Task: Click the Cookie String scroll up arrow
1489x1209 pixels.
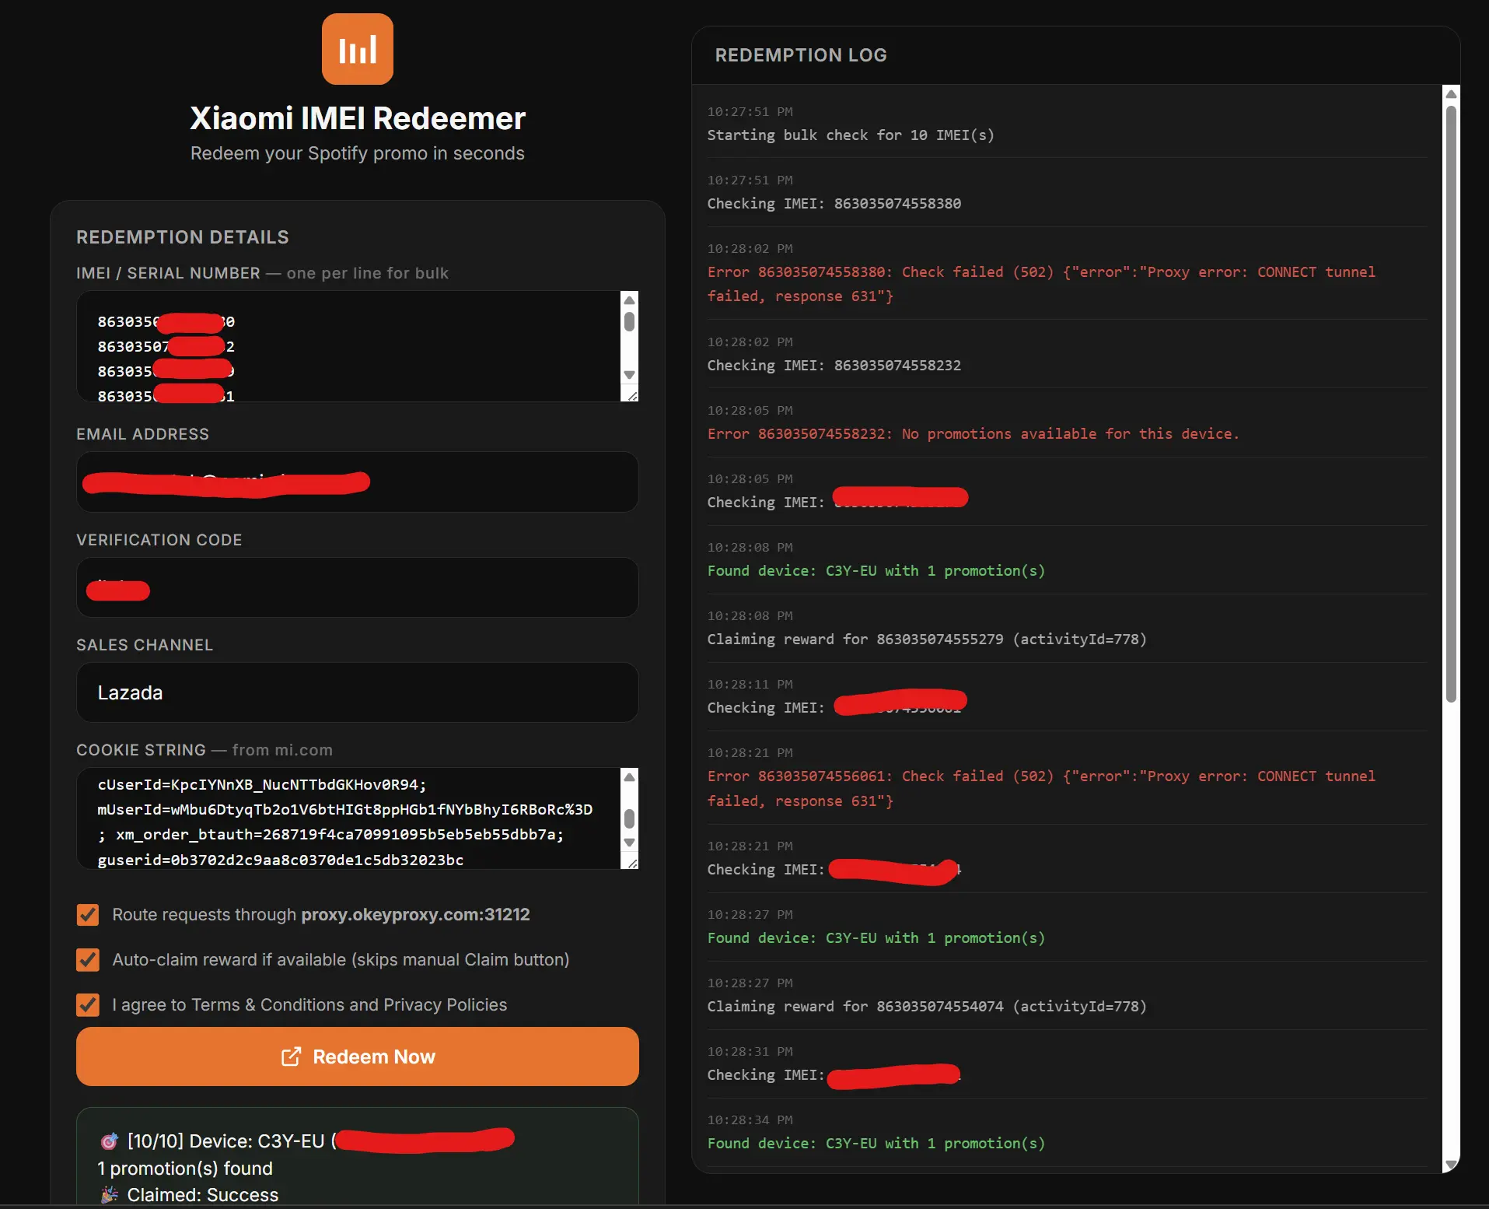Action: click(630, 777)
